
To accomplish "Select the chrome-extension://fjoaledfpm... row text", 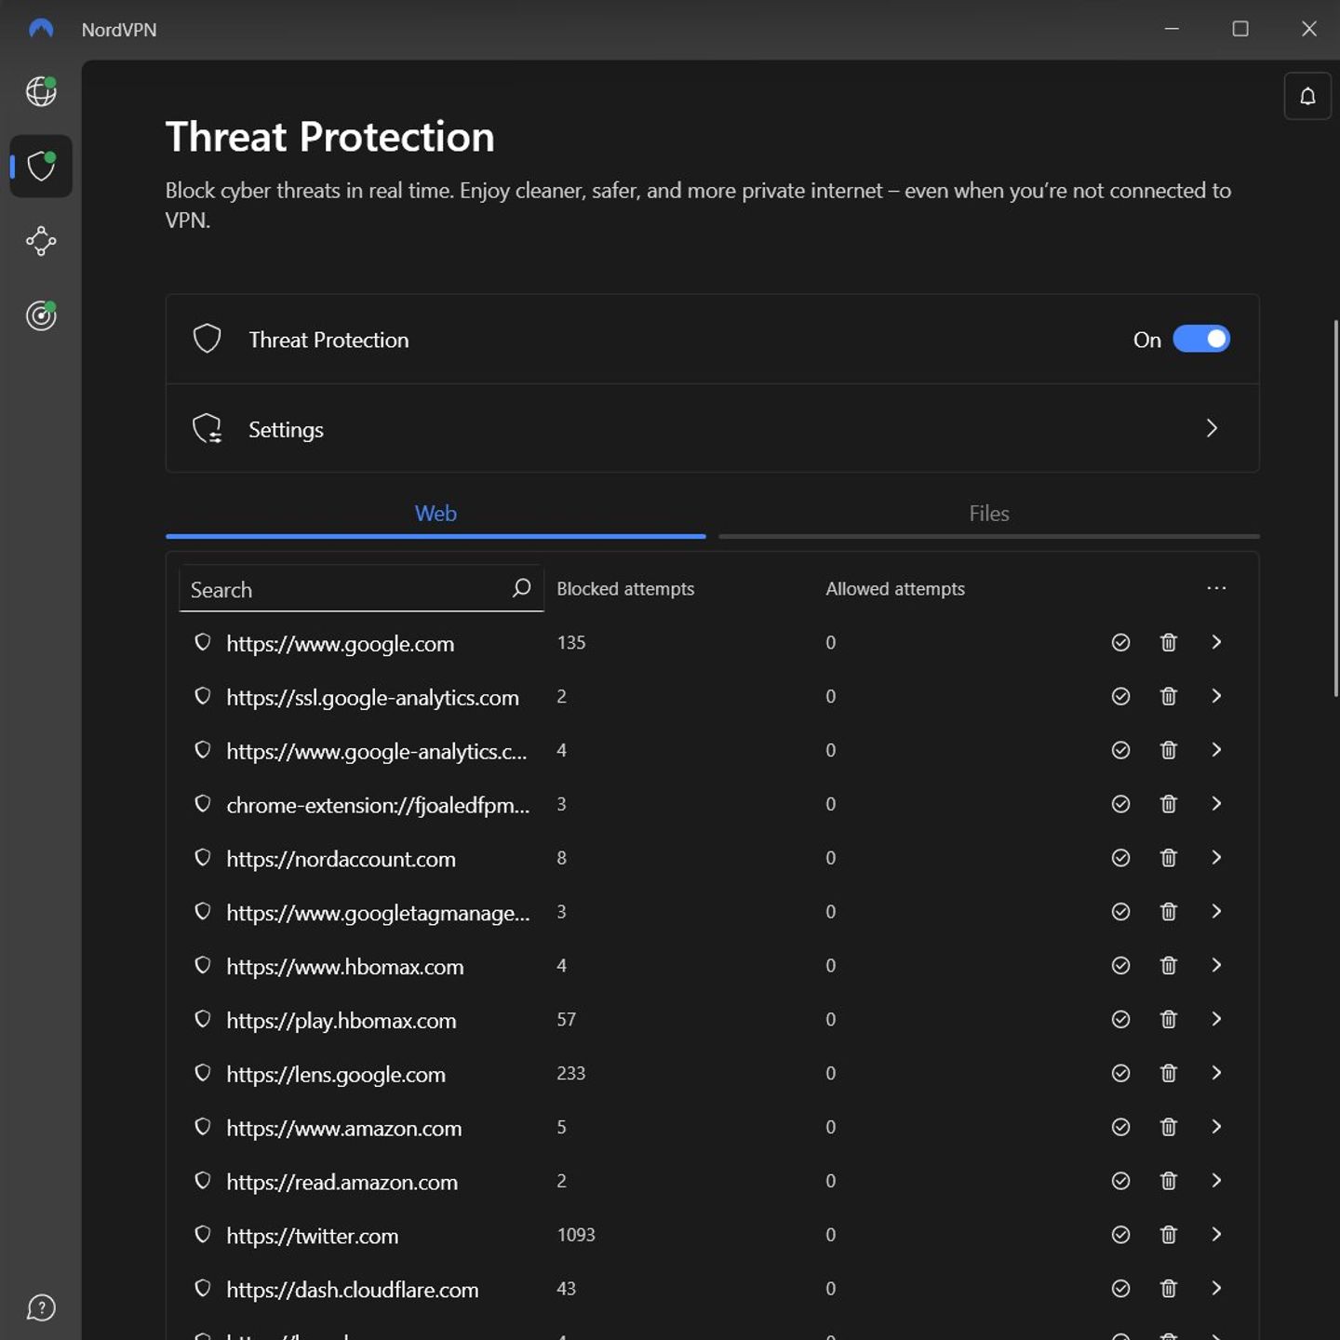I will [378, 806].
